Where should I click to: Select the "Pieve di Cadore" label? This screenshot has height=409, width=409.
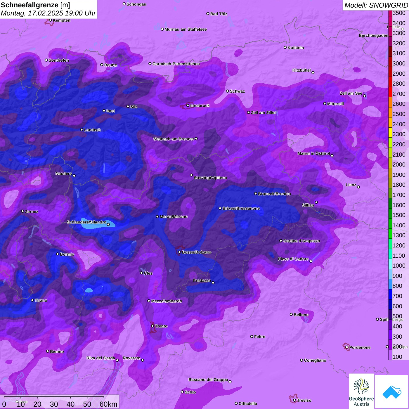[x=293, y=259]
